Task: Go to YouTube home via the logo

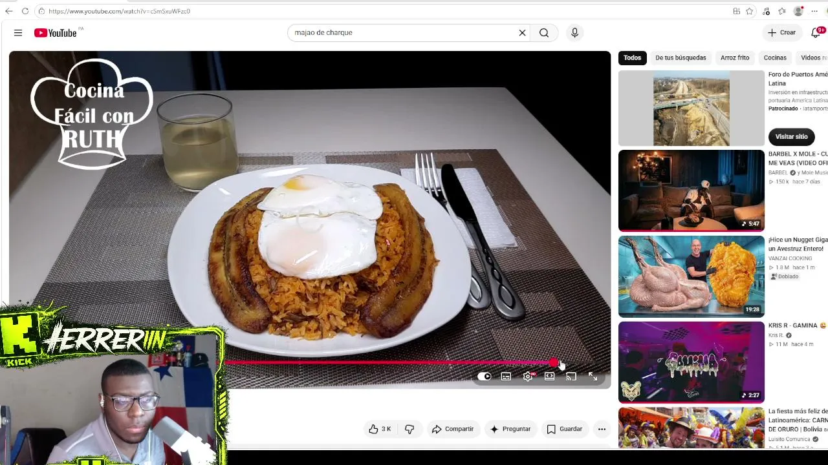Action: click(56, 33)
